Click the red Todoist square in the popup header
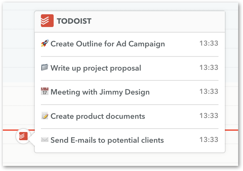This screenshot has height=171, width=243. pos(47,20)
